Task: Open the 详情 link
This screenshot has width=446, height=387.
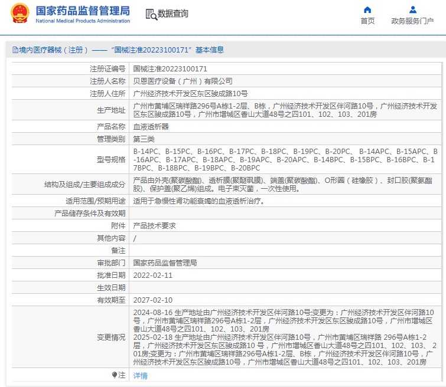Action: point(140,375)
